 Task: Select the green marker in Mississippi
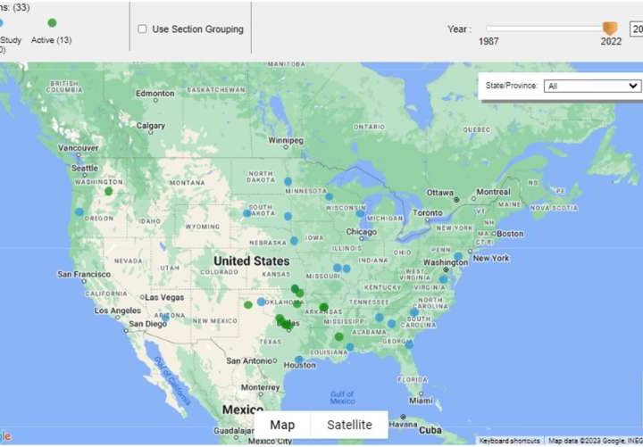click(339, 337)
